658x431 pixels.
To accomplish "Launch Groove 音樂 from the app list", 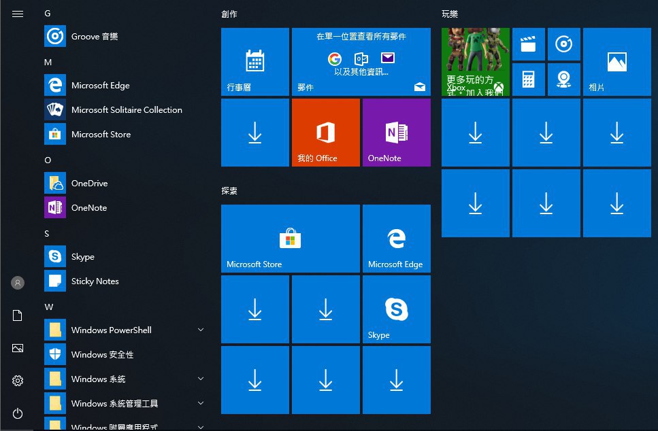I will [x=126, y=37].
